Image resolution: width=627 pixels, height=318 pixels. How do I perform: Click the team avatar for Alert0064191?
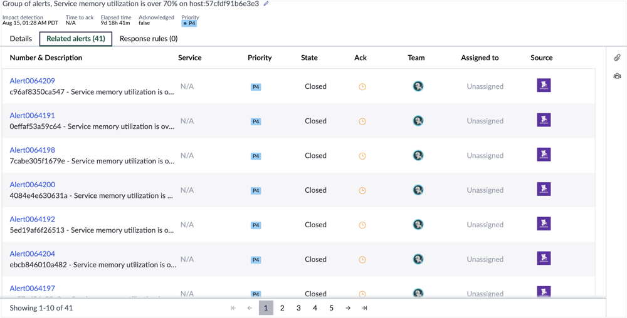pos(418,121)
